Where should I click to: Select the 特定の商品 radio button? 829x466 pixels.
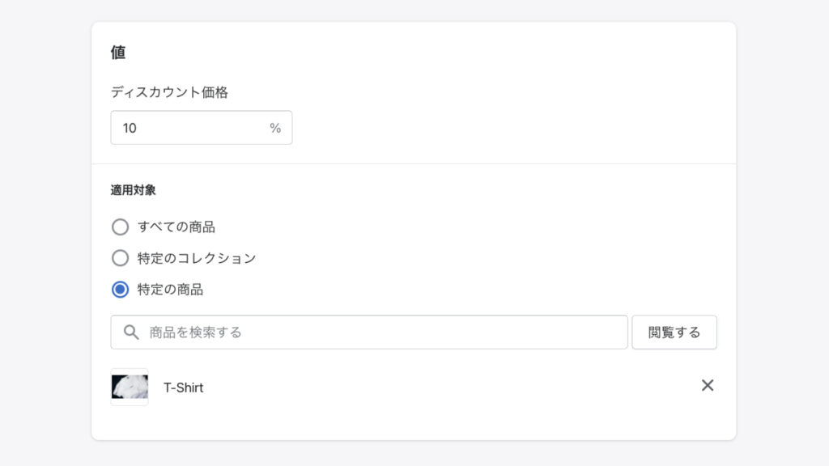pos(120,290)
